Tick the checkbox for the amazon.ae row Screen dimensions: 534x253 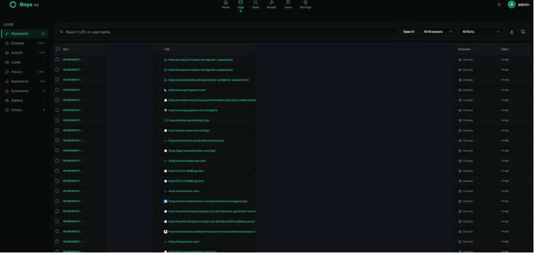pos(57,232)
